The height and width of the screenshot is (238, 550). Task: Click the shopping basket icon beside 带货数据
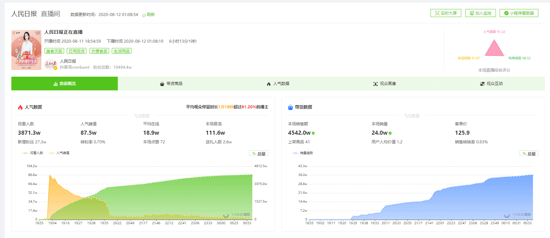[290, 107]
